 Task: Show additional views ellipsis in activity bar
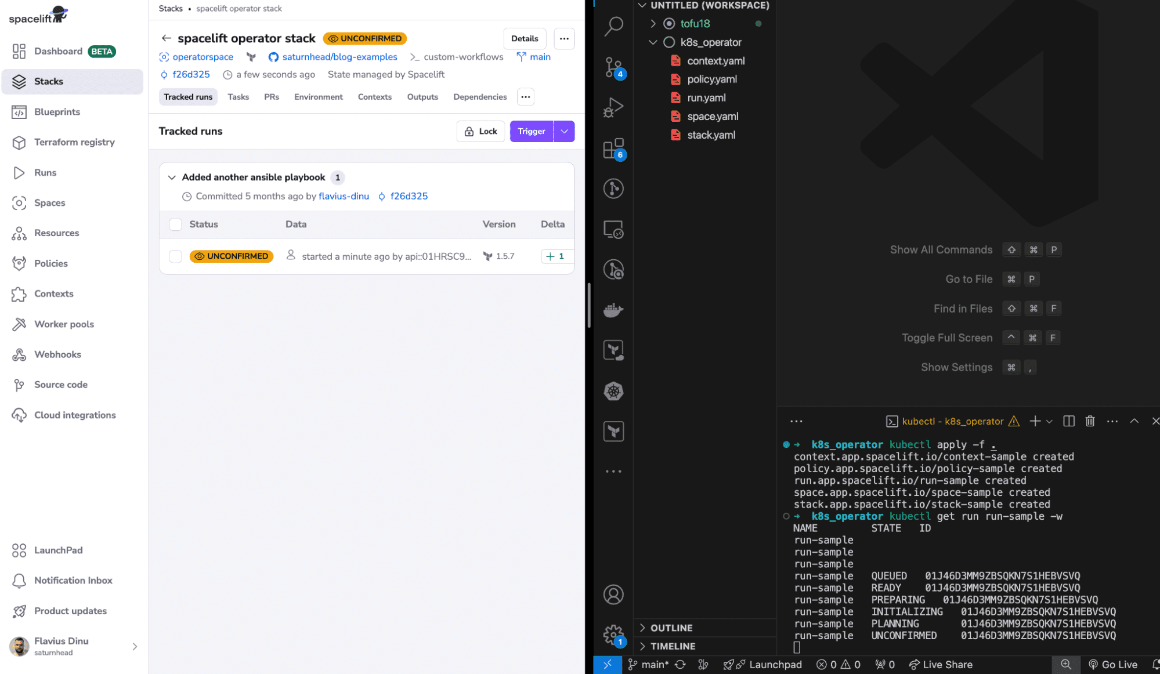point(613,472)
